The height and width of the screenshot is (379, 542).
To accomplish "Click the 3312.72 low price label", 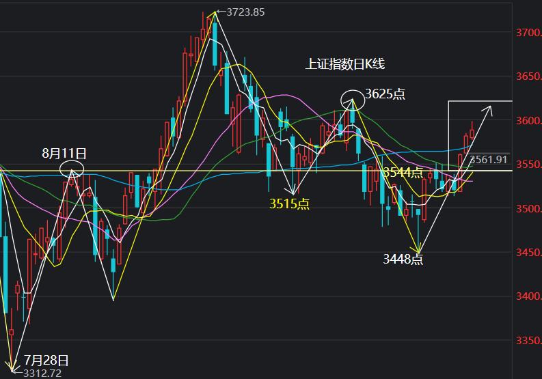I will tap(42, 374).
